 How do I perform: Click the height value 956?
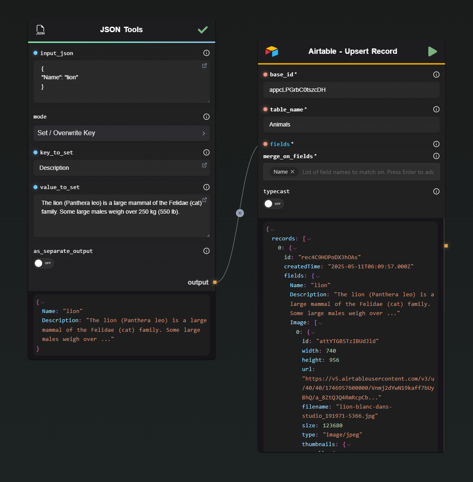334,360
